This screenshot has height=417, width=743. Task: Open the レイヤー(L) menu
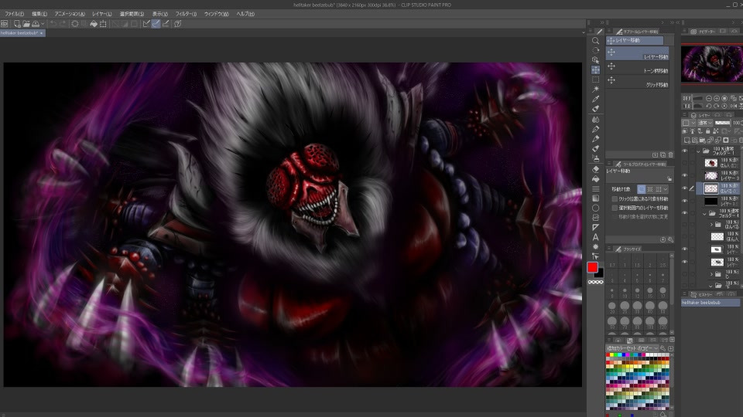click(102, 14)
